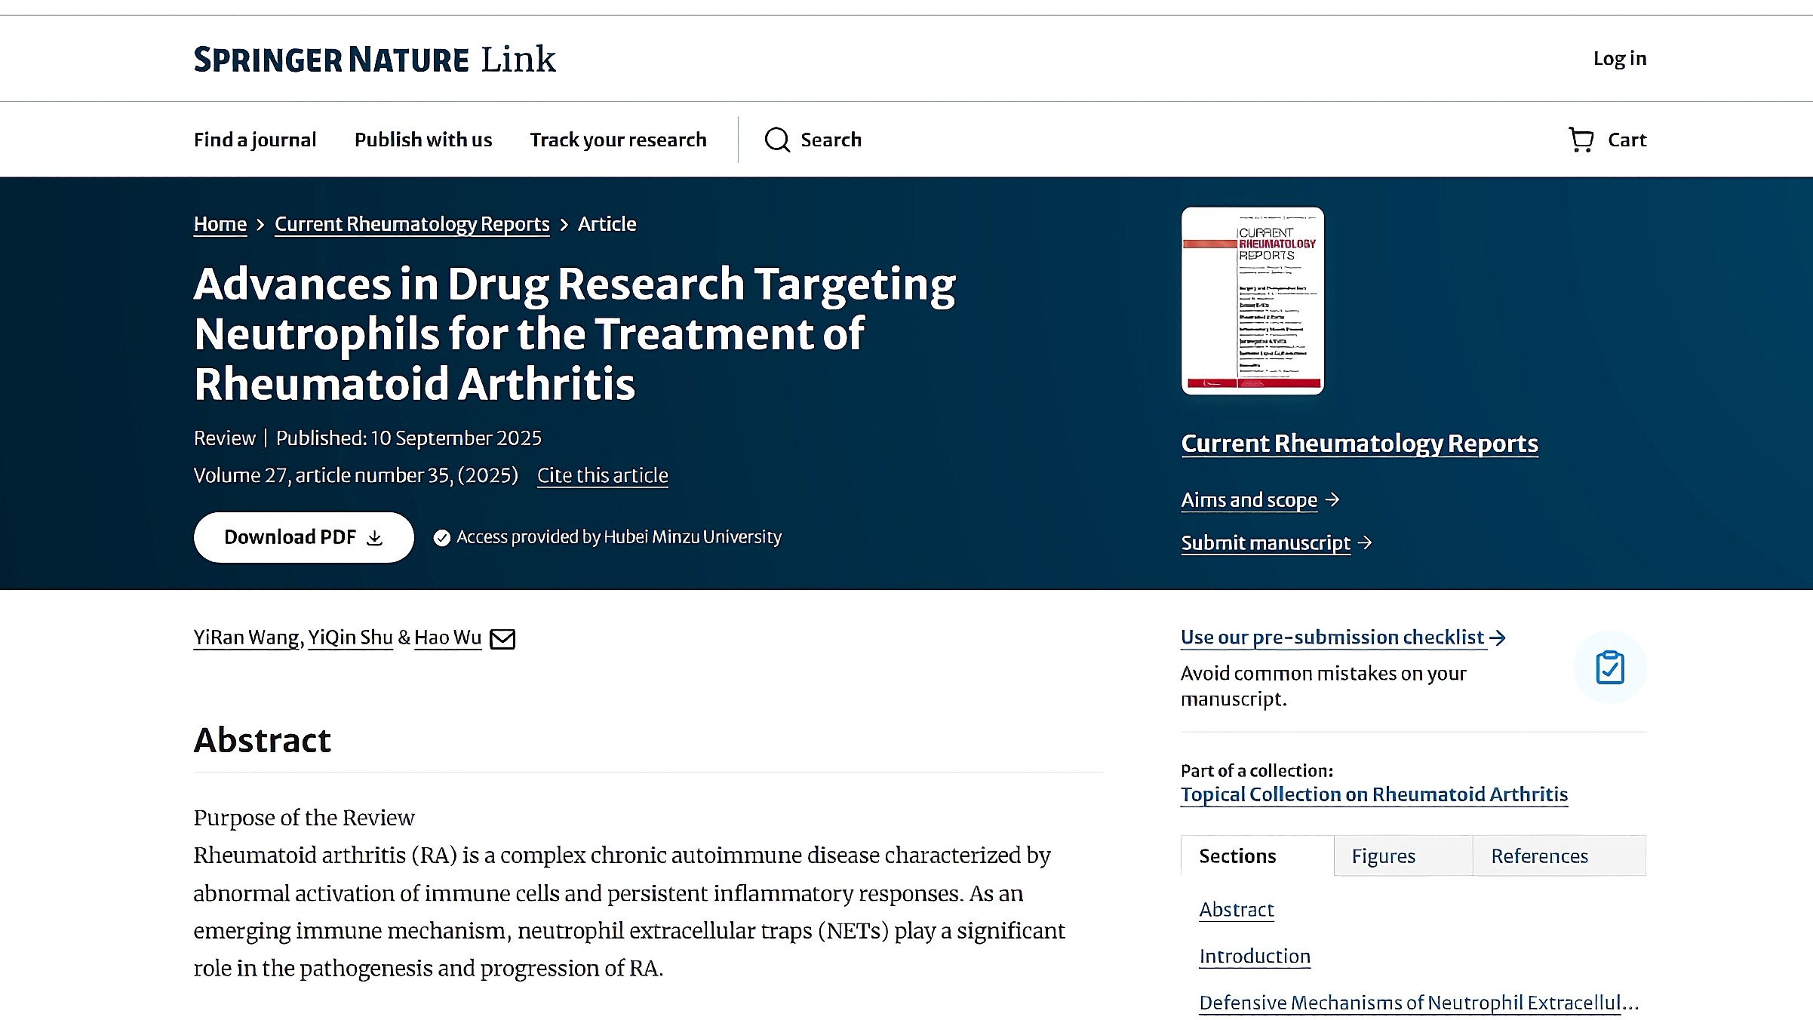
Task: Click Log in link
Action: pos(1619,58)
